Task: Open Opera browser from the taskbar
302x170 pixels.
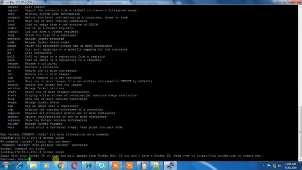Action: pyautogui.click(x=75, y=166)
